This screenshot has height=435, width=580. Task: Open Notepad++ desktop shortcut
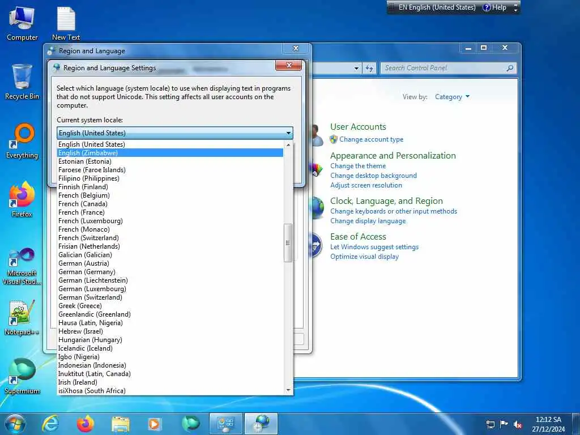pyautogui.click(x=22, y=317)
